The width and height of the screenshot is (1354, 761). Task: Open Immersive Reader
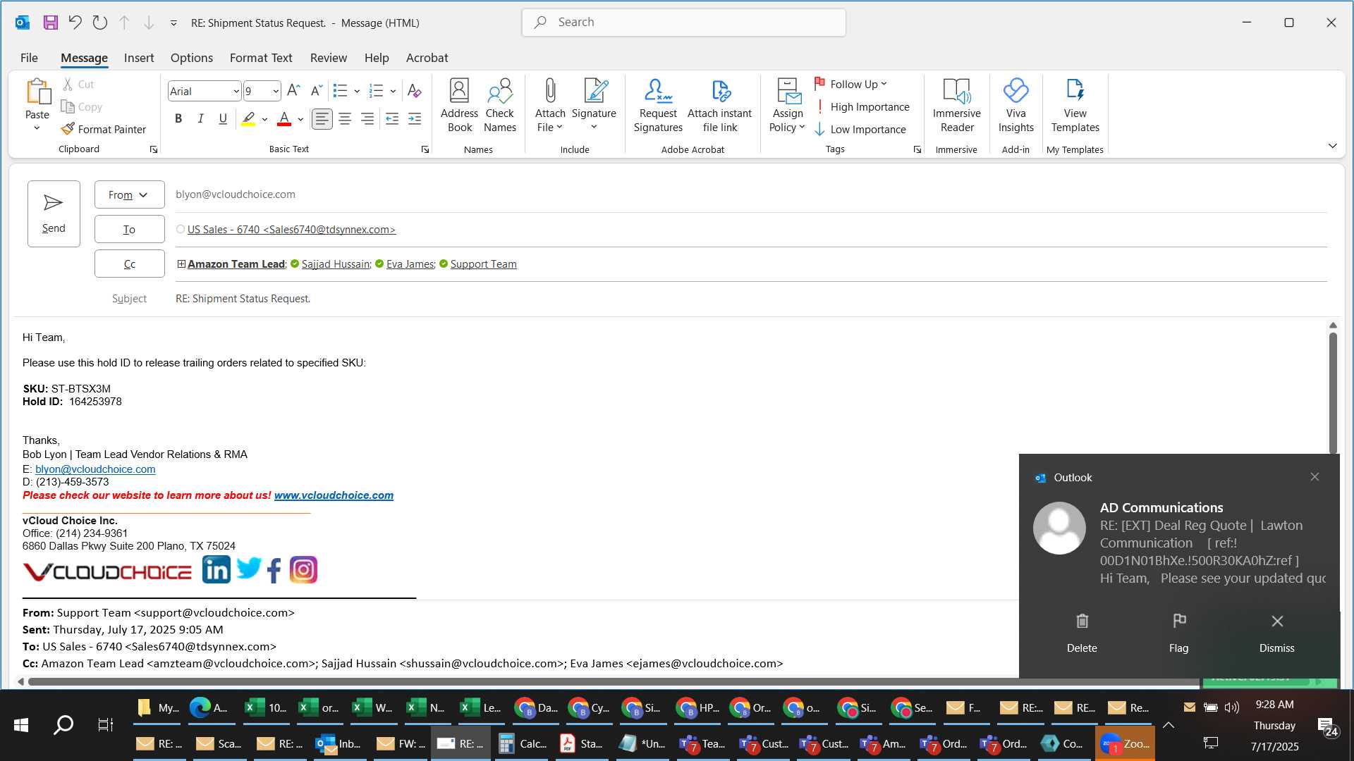[956, 106]
